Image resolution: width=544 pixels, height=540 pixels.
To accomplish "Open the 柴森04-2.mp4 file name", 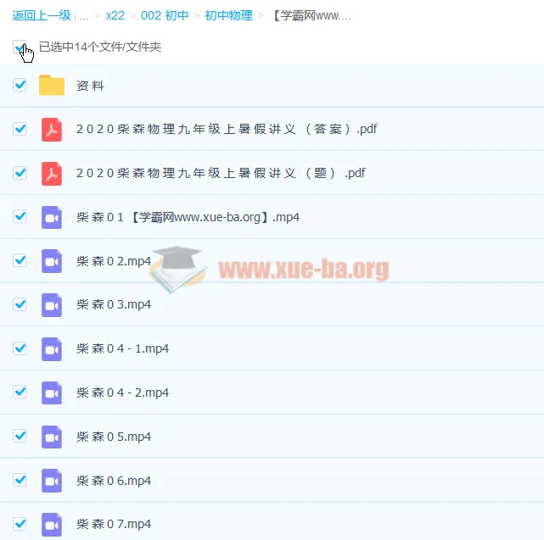I will pyautogui.click(x=122, y=392).
